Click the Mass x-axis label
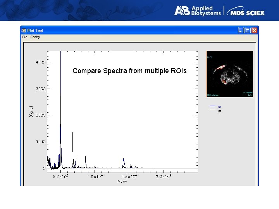The image size is (279, 209). click(x=122, y=182)
